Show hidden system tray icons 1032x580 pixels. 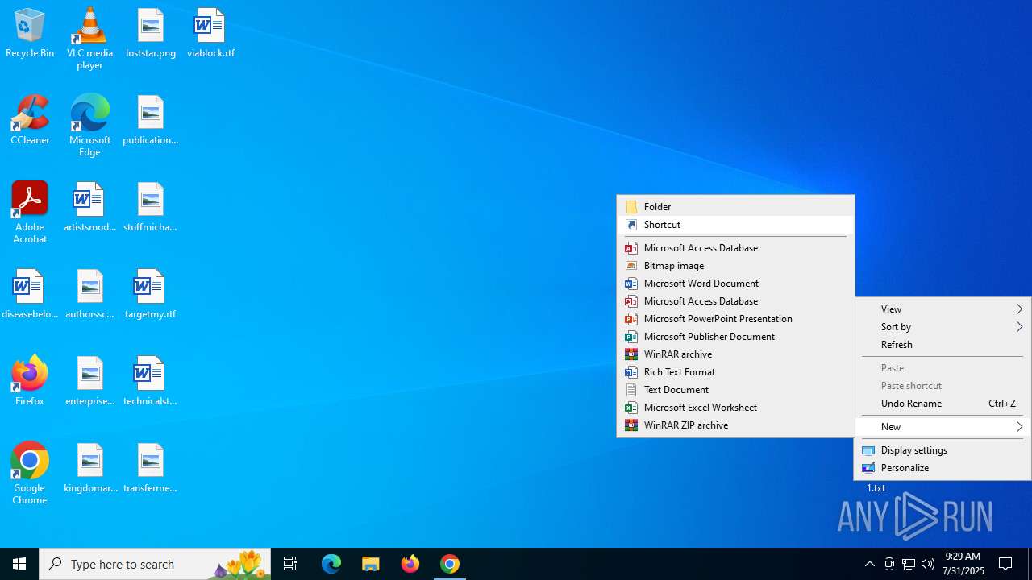click(x=870, y=564)
